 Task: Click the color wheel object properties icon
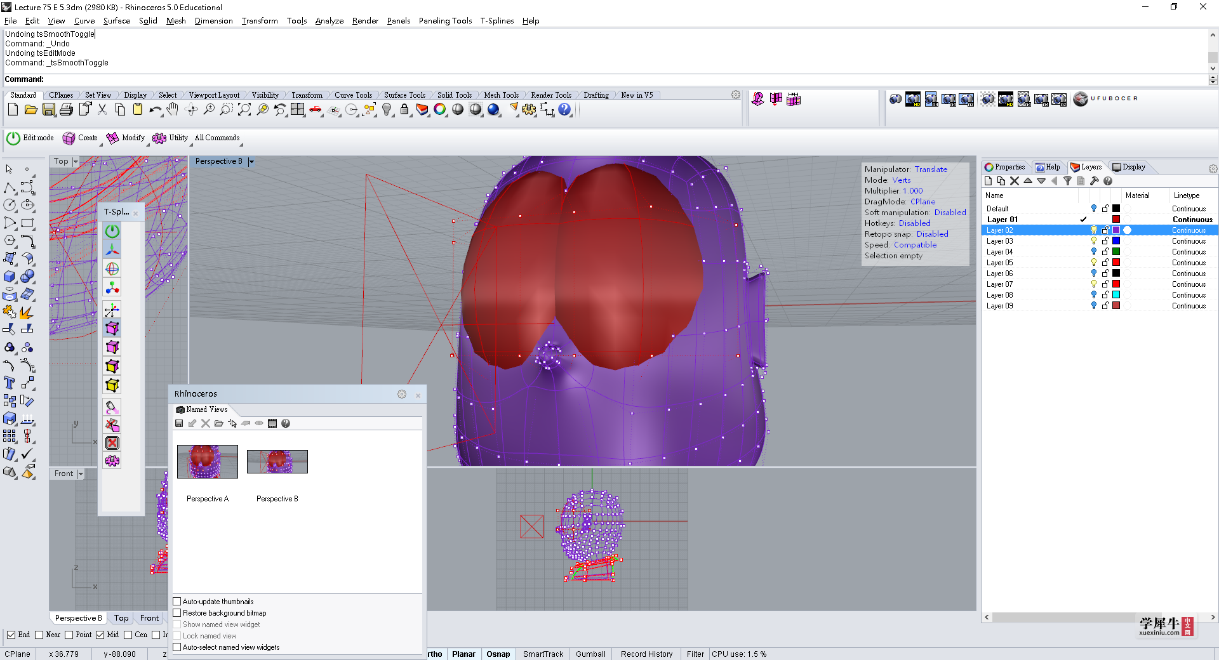[440, 110]
